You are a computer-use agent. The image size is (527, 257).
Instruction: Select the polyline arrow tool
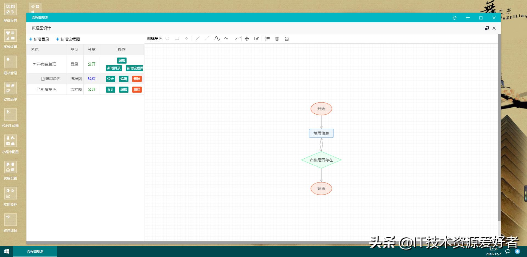[237, 39]
